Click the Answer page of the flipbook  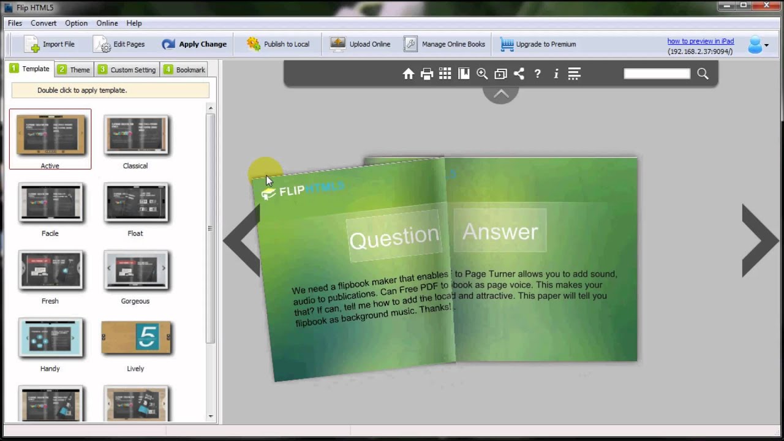coord(544,260)
